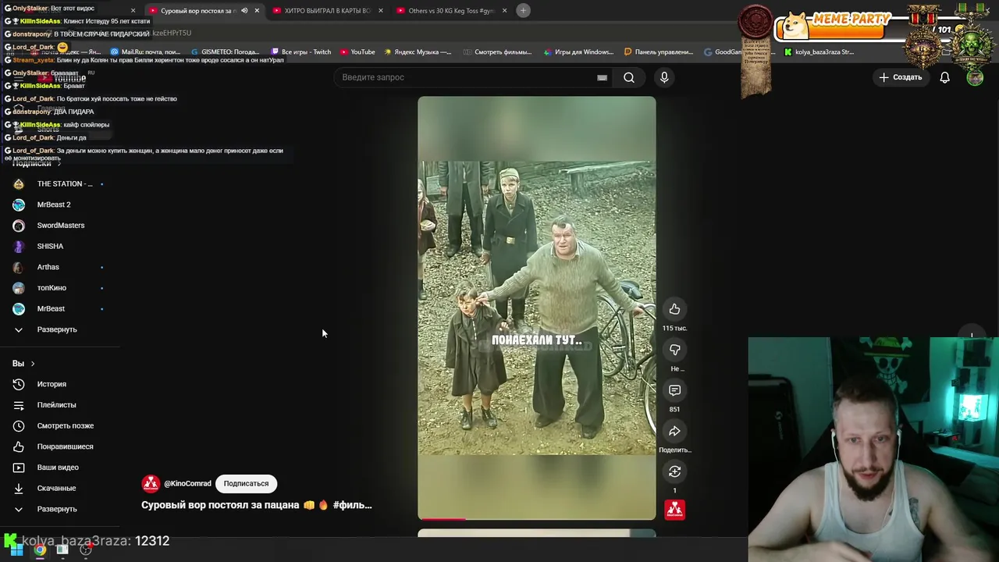This screenshot has width=999, height=562.
Task: Switch to the 'Others vs 30 KG Keg Toss' tab
Action: click(x=451, y=10)
